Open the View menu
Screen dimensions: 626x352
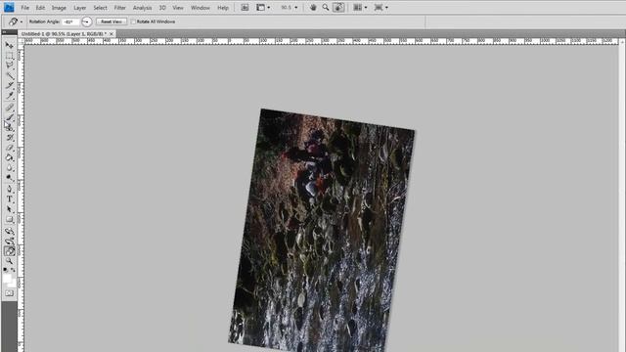tap(178, 8)
